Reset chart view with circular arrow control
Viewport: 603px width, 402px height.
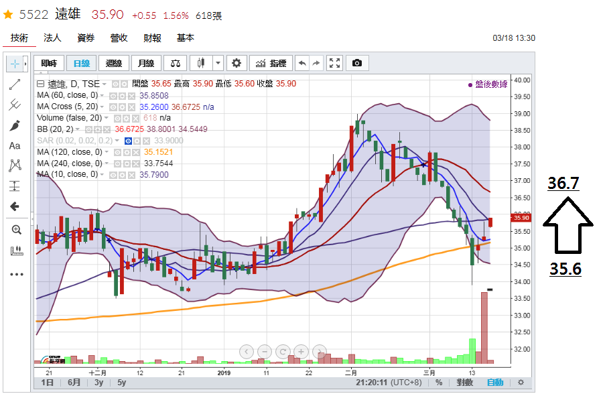tap(283, 351)
